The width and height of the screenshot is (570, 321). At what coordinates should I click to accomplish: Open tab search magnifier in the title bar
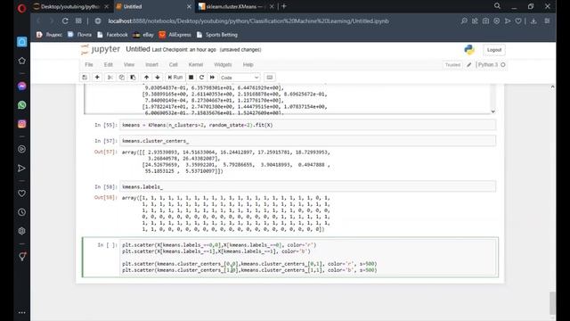pos(497,6)
